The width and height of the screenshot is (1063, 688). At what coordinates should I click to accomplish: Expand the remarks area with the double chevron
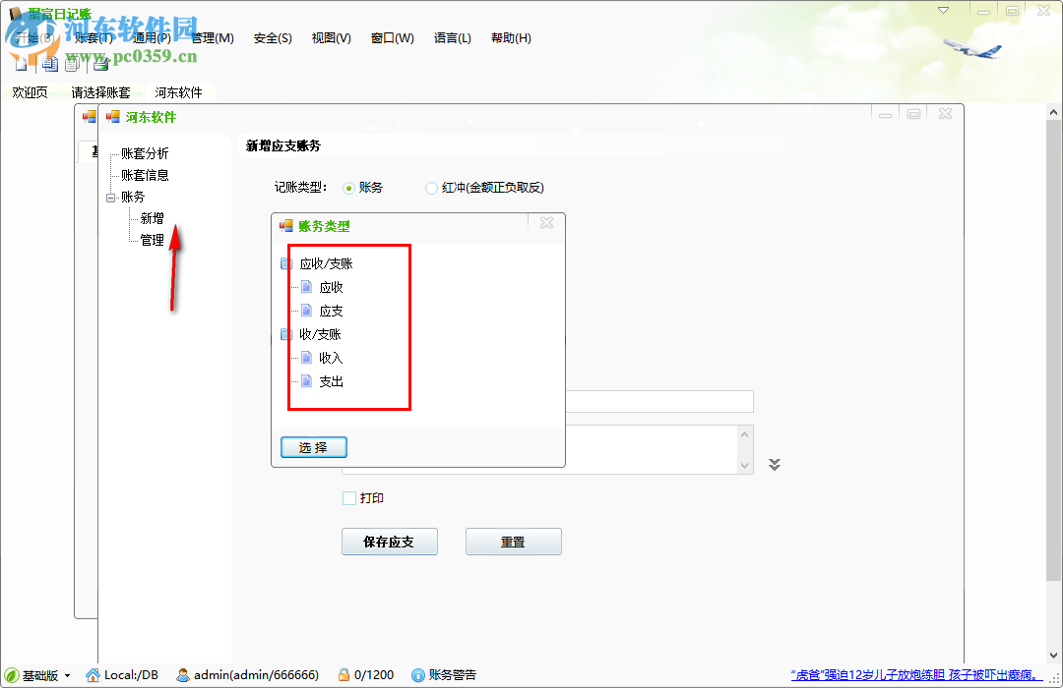pyautogui.click(x=775, y=464)
